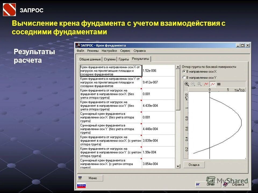Click the Меню button

click(x=90, y=178)
